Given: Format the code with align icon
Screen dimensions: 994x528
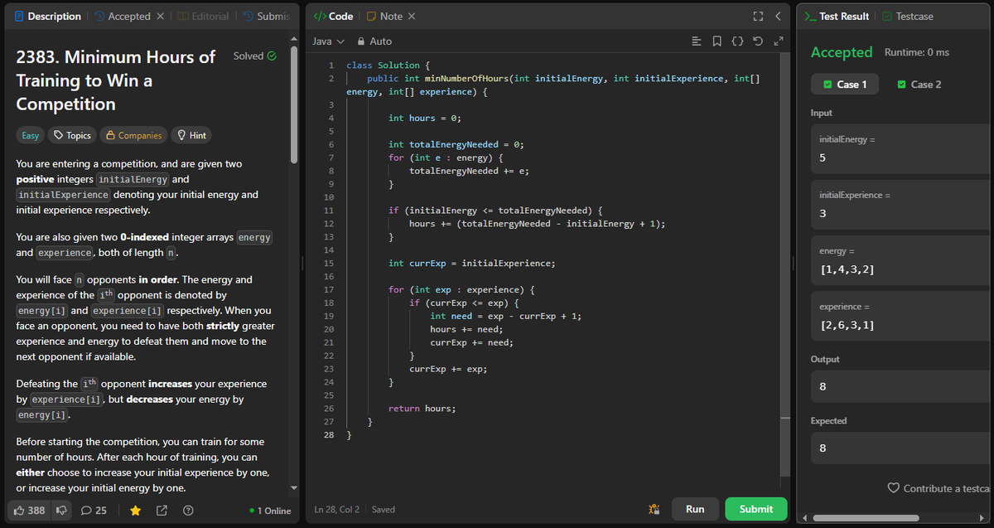Looking at the screenshot, I should coord(697,41).
